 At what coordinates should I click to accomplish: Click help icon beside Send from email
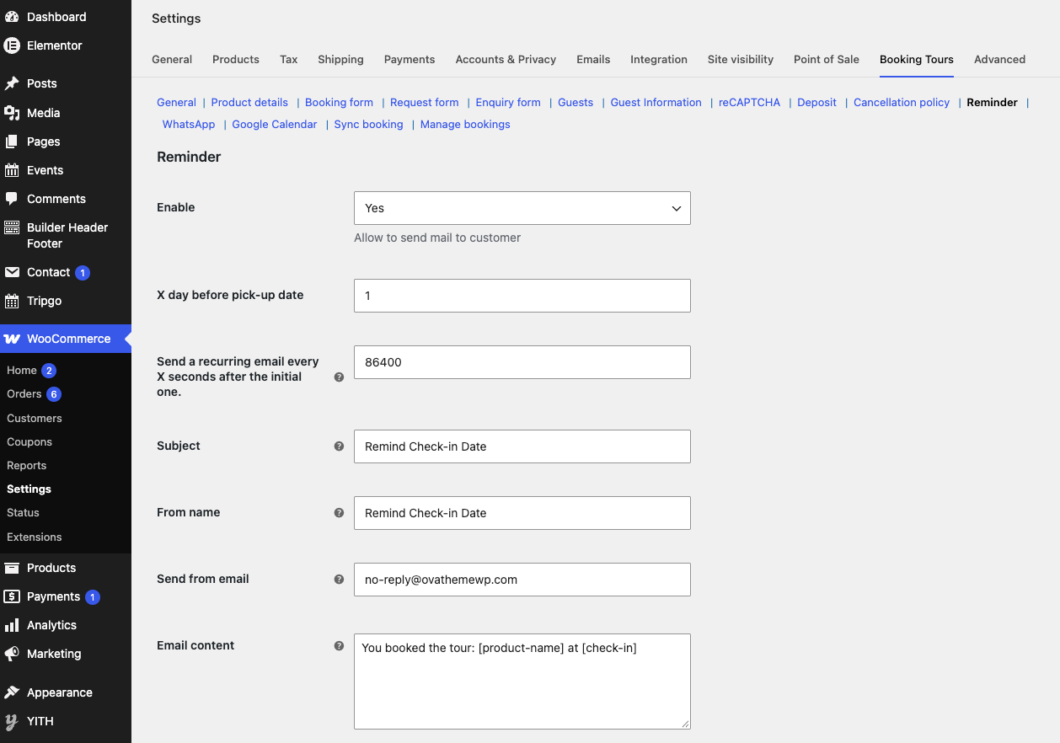[x=339, y=580]
